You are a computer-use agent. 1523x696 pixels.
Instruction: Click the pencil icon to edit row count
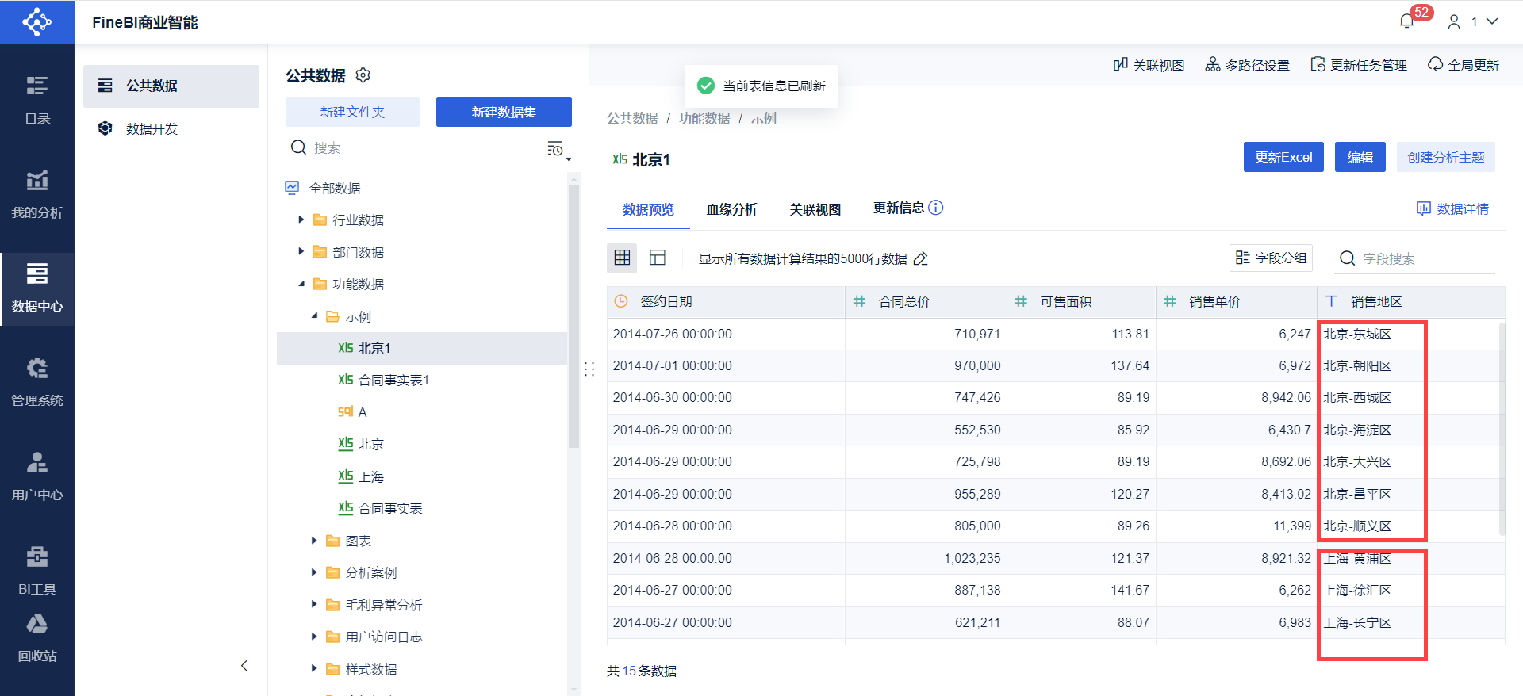[x=920, y=258]
